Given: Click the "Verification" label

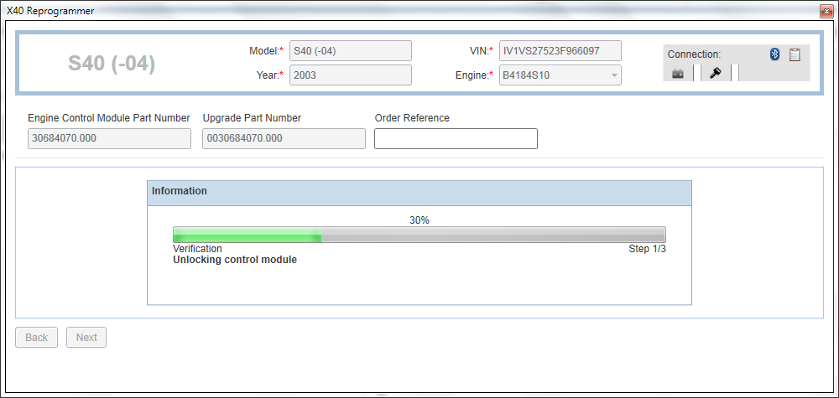Looking at the screenshot, I should coord(197,249).
